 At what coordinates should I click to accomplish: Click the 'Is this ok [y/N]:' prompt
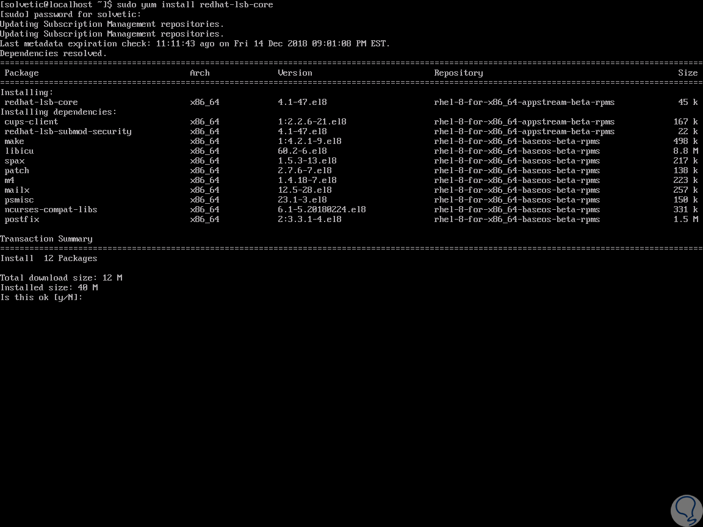41,298
